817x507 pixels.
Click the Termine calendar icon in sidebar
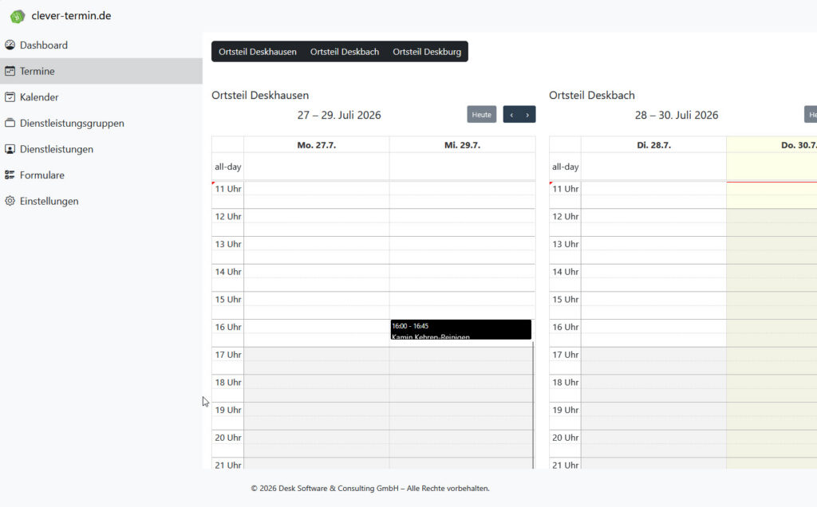click(10, 71)
